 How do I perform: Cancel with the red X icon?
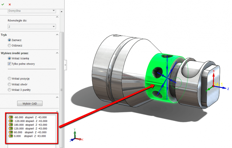pyautogui.click(x=10, y=4)
